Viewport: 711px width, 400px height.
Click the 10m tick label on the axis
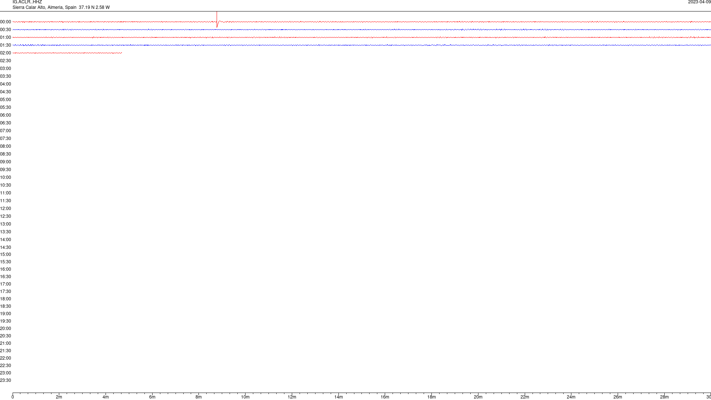[246, 397]
